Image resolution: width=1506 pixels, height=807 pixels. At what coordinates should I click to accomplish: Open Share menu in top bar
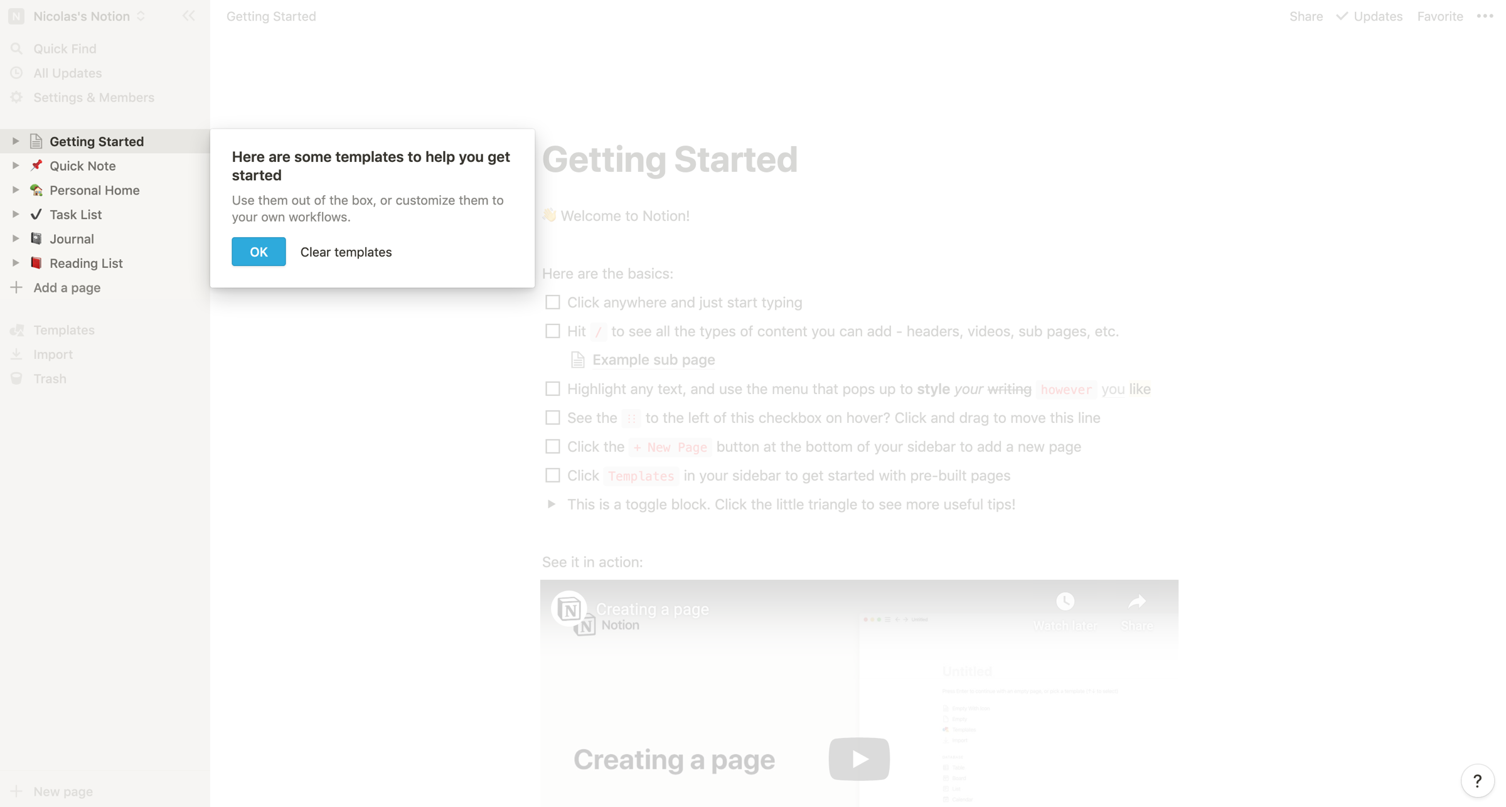click(1306, 16)
